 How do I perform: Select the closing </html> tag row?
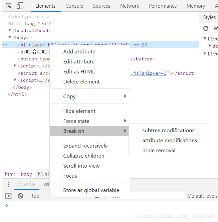coord(17,94)
